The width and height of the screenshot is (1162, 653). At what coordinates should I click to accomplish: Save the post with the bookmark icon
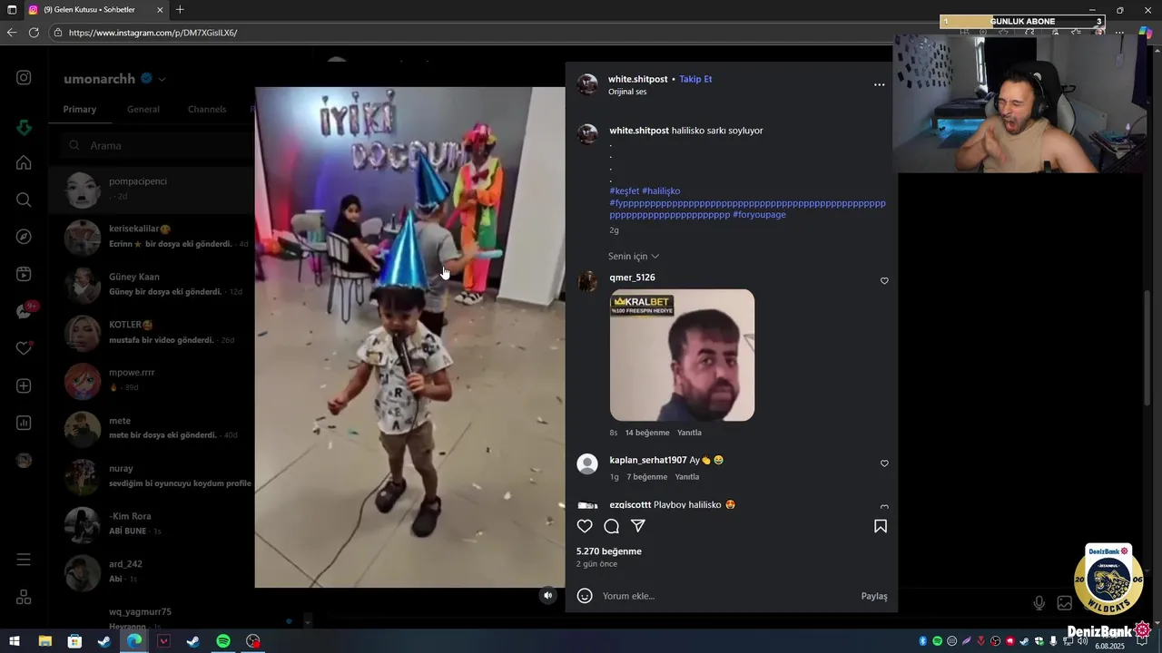click(881, 526)
